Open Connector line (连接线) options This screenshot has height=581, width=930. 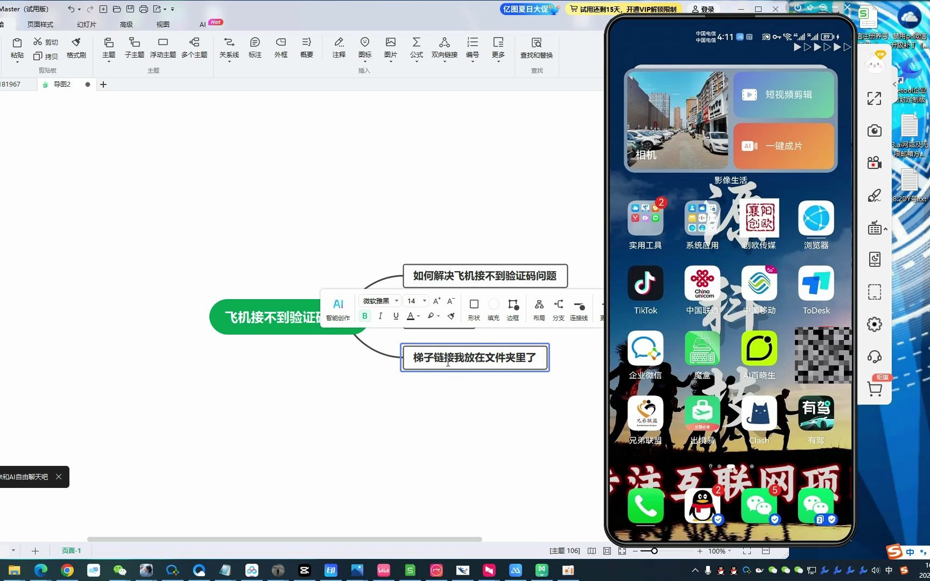[x=579, y=309]
